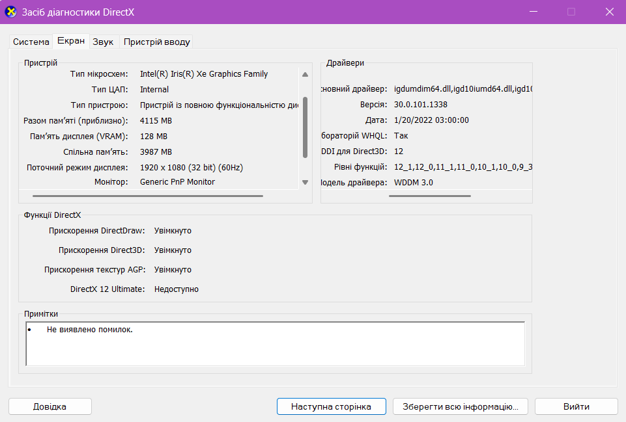This screenshot has width=626, height=422.
Task: Select the Intel Iris Xe Graphics Family value
Action: pos(204,74)
